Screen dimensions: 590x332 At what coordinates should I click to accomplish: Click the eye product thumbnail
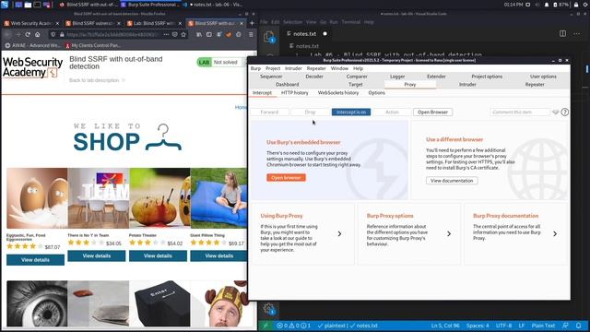pyautogui.click(x=37, y=303)
